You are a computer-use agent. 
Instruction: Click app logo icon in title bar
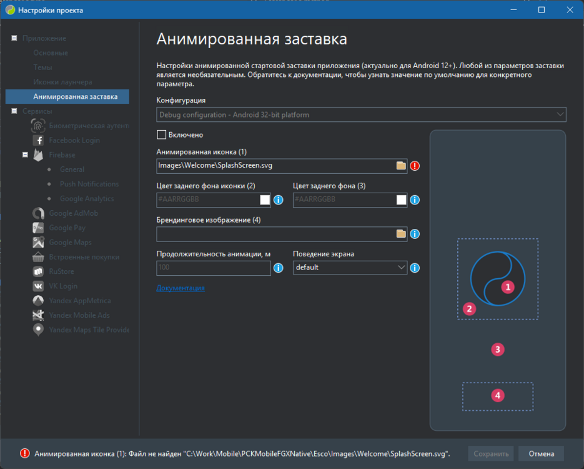click(10, 10)
